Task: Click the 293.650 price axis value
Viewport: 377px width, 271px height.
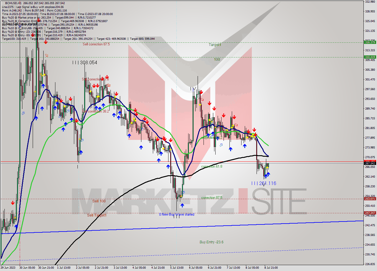Action: 370,99
